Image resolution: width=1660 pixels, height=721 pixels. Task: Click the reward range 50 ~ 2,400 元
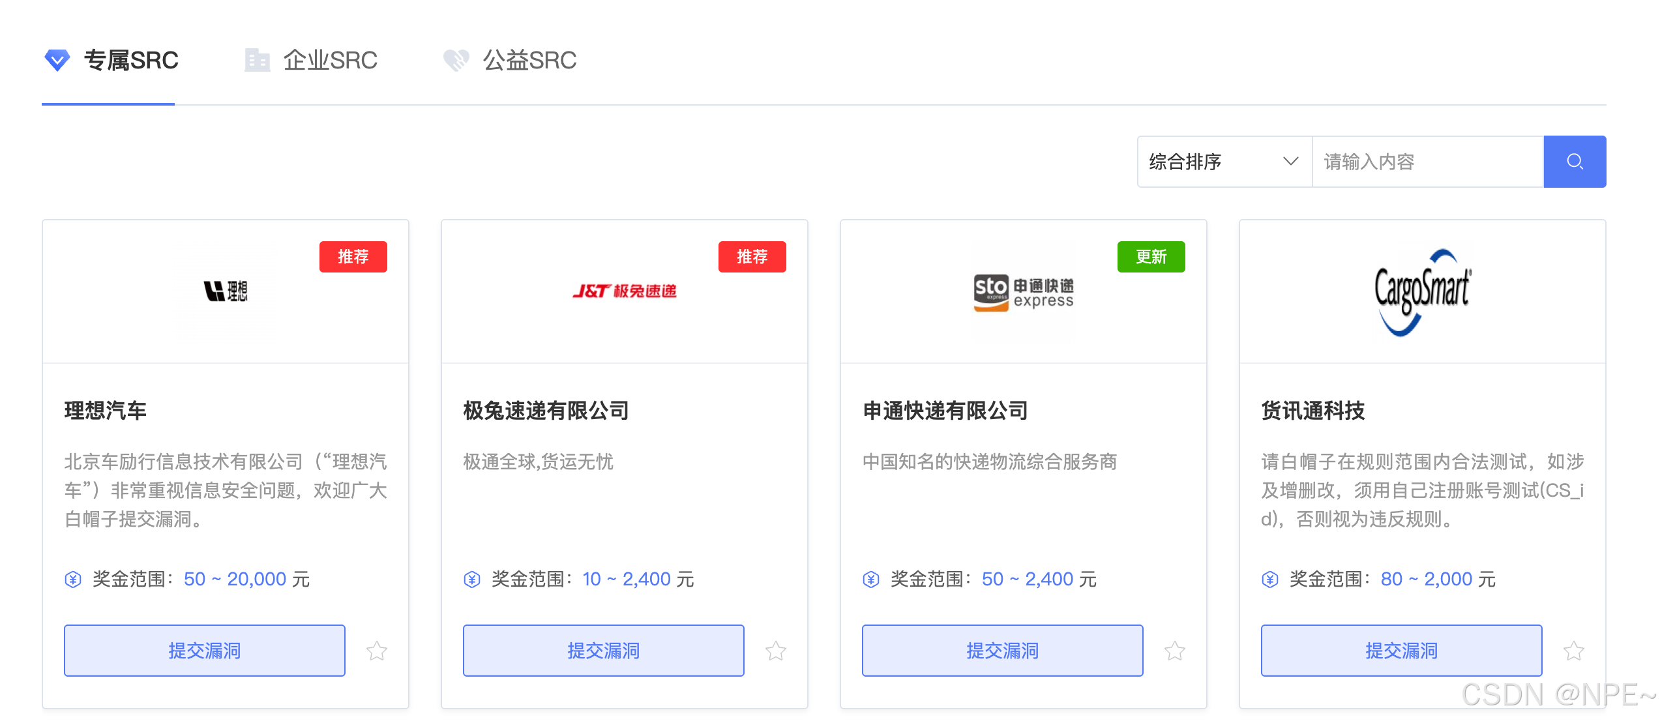pos(1039,579)
